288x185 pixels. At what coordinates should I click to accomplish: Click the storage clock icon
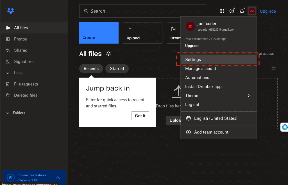pyautogui.click(x=11, y=177)
